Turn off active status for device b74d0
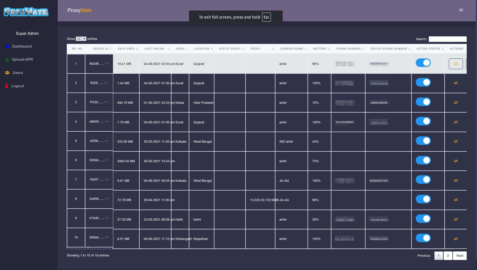This screenshot has width=477, height=270. tap(423, 218)
